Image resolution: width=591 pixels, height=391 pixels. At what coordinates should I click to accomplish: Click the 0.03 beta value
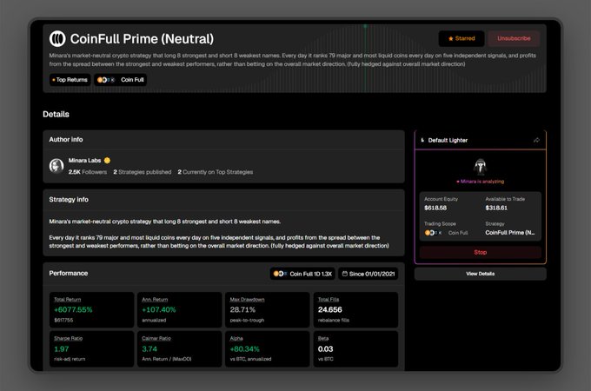coord(325,349)
